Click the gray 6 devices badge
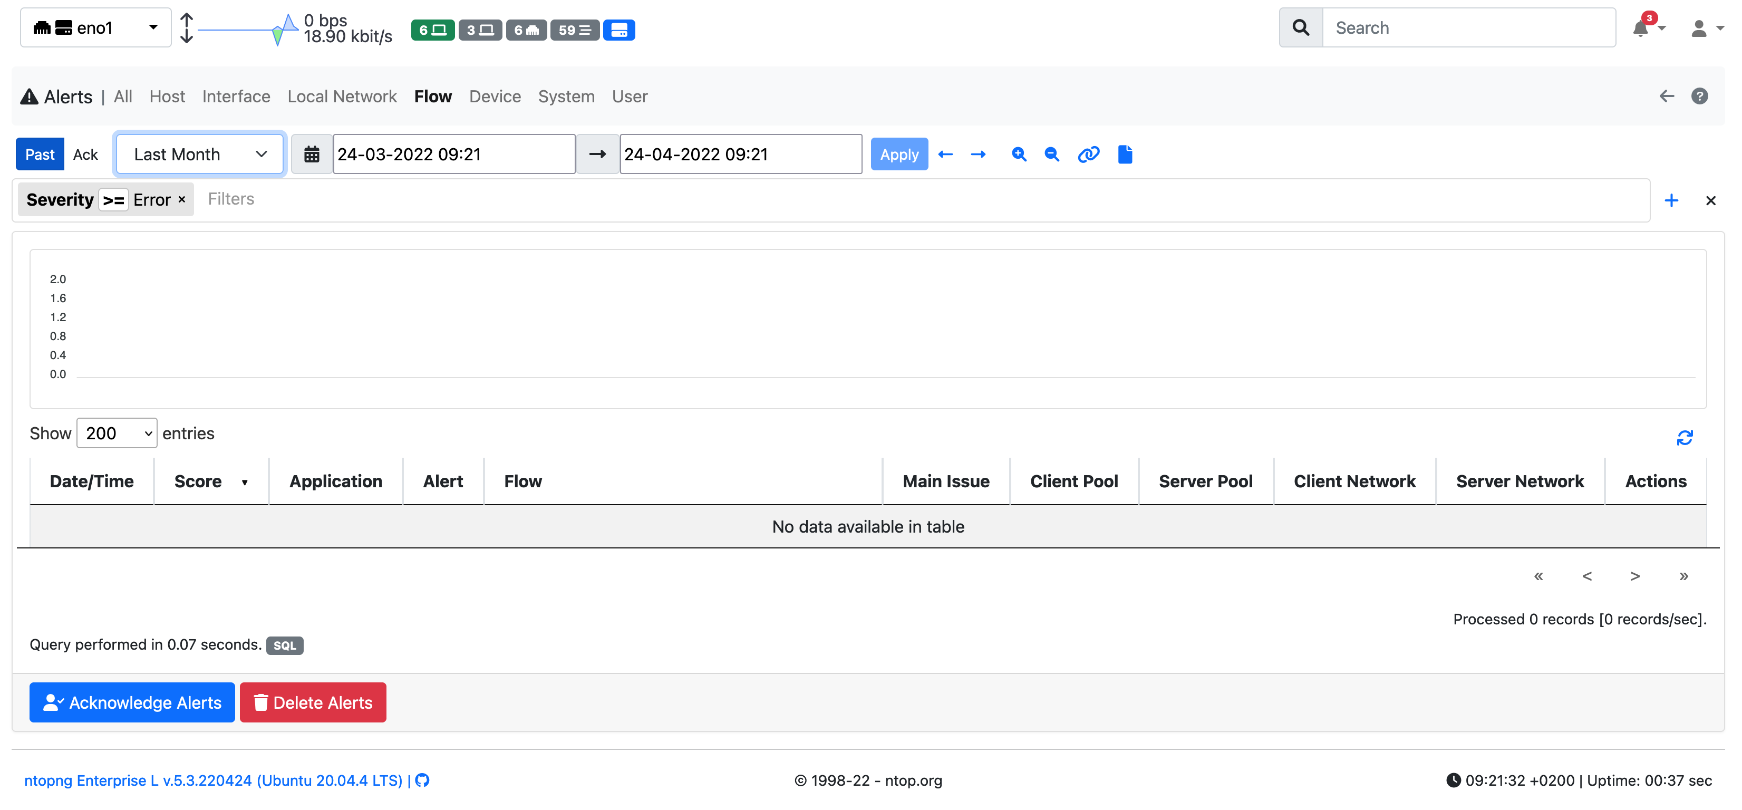Viewport: 1742px width, 810px height. pos(526,30)
